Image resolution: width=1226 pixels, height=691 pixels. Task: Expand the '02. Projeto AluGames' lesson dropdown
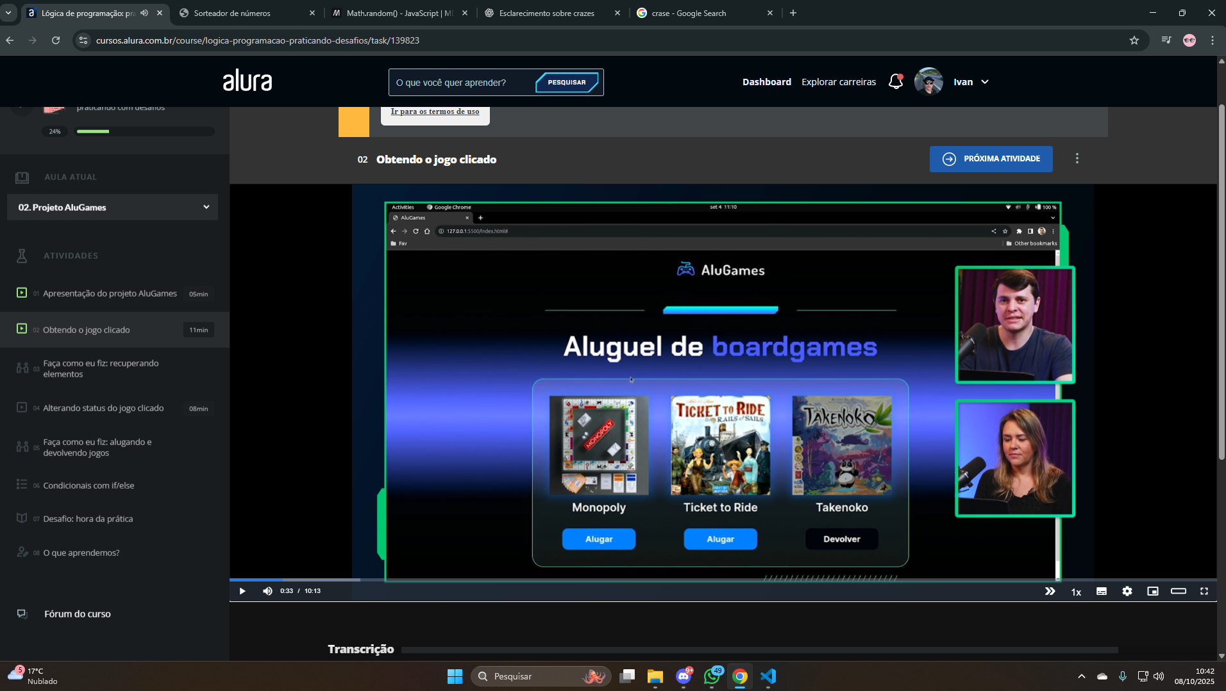112,207
